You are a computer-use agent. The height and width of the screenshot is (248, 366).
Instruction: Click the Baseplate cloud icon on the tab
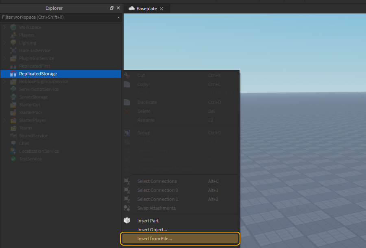[132, 9]
